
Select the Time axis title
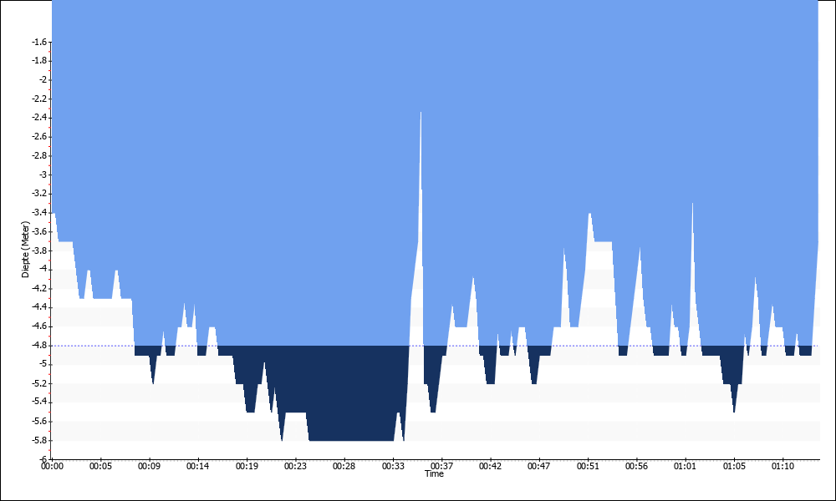pos(434,473)
